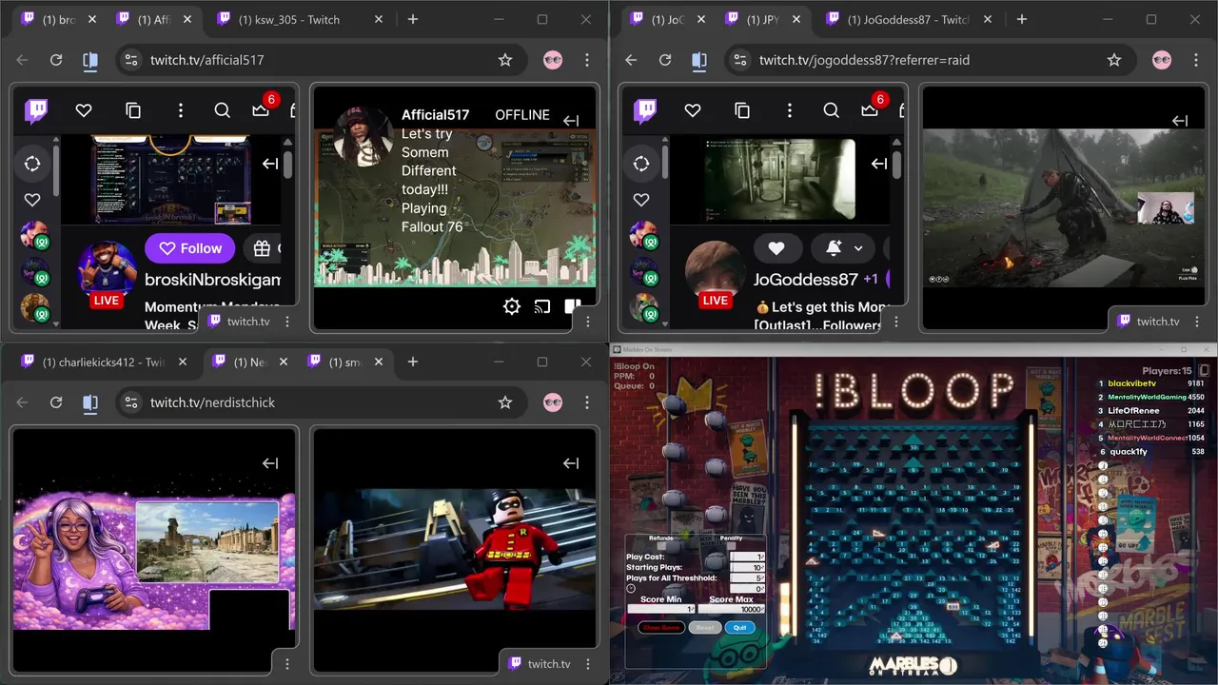Click blue Quit button in Marbles

740,628
